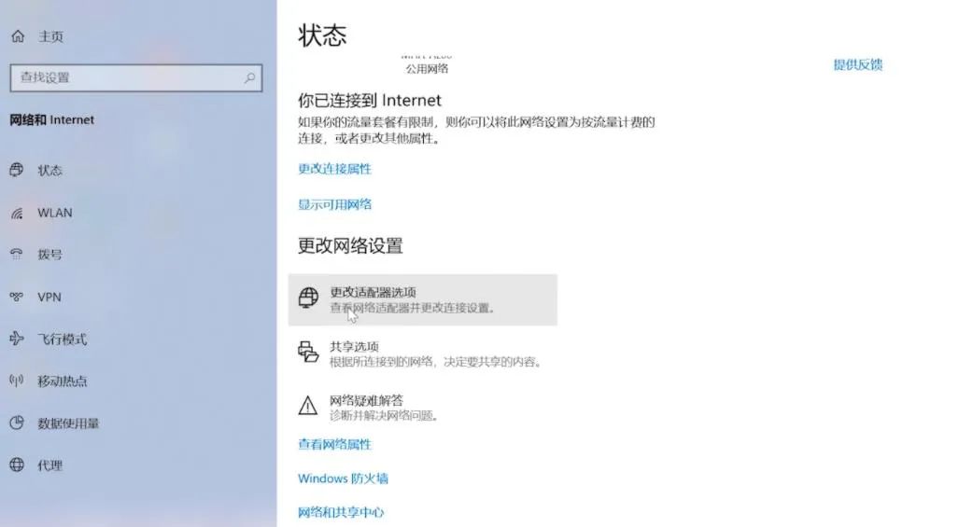The height and width of the screenshot is (527, 973).
Task: Open the 主页 home page
Action: tap(50, 36)
